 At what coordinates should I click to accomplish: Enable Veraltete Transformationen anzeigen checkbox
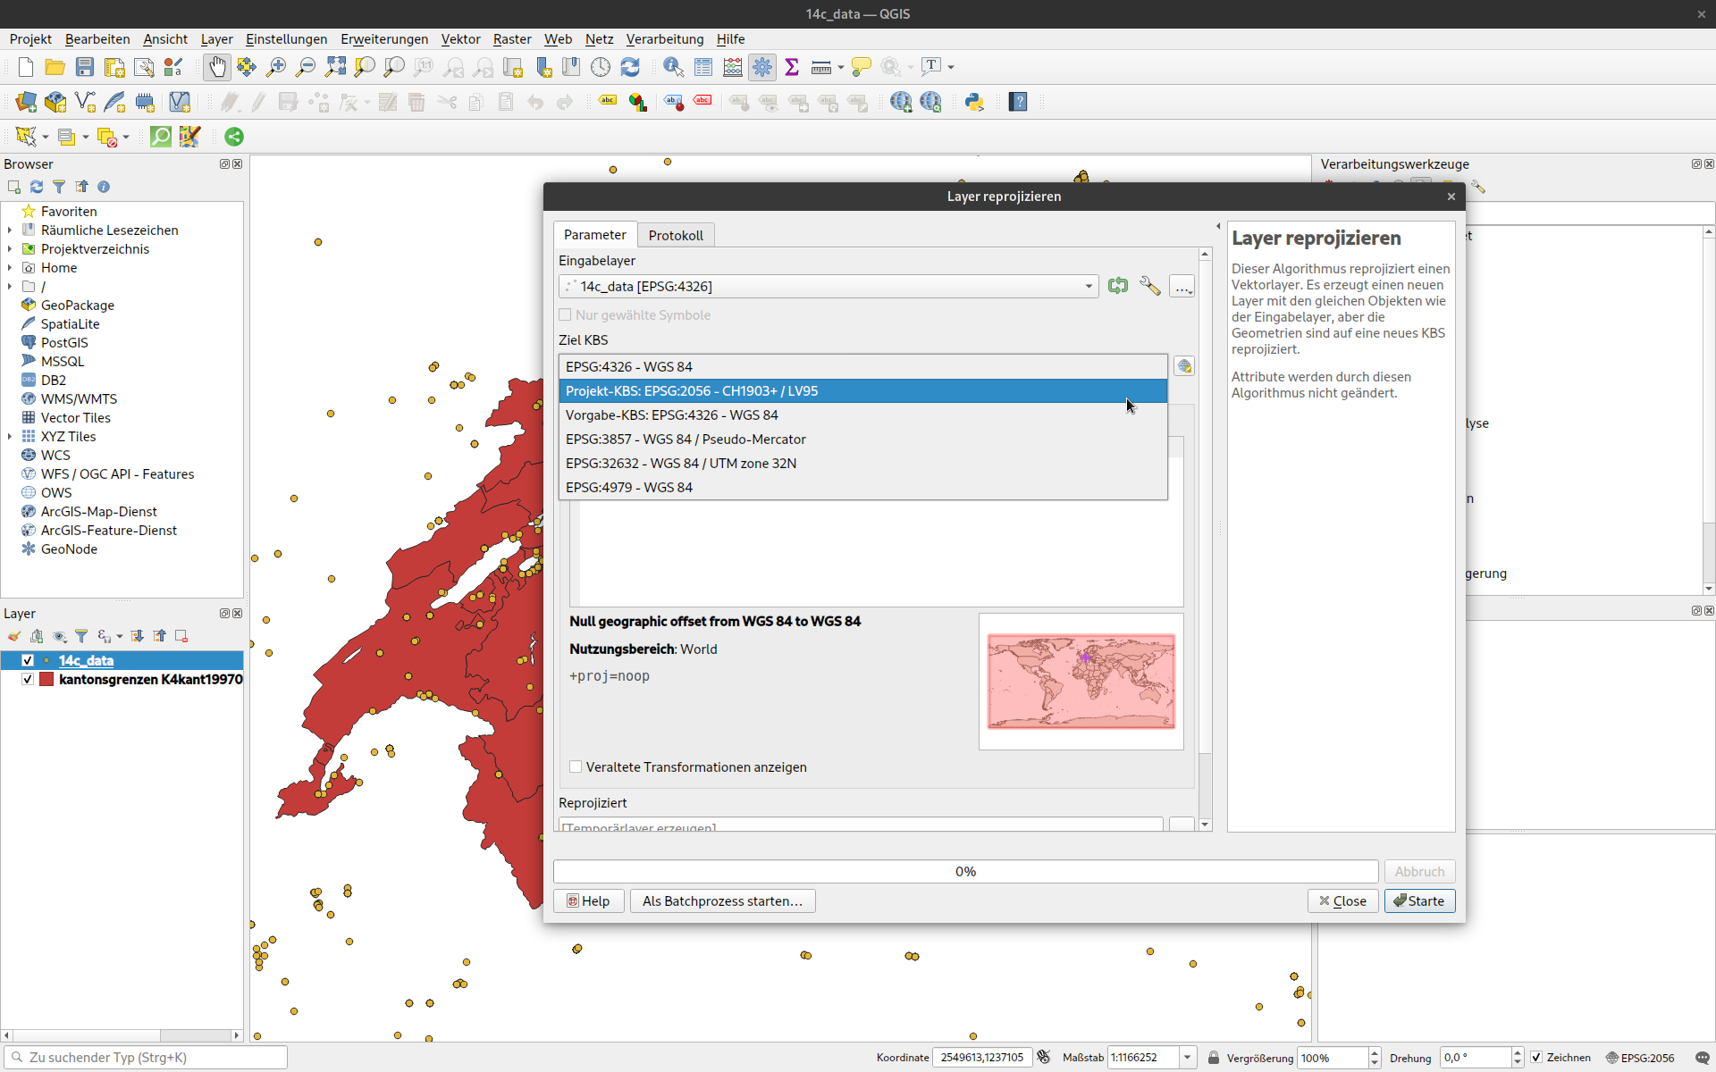pyautogui.click(x=576, y=766)
